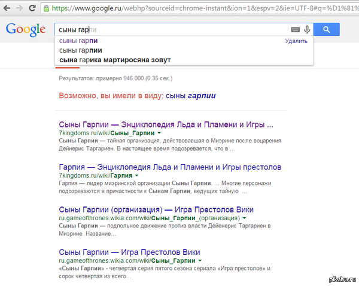Select suggestion "сына гарика мартиросяна зовут"

coord(115,60)
